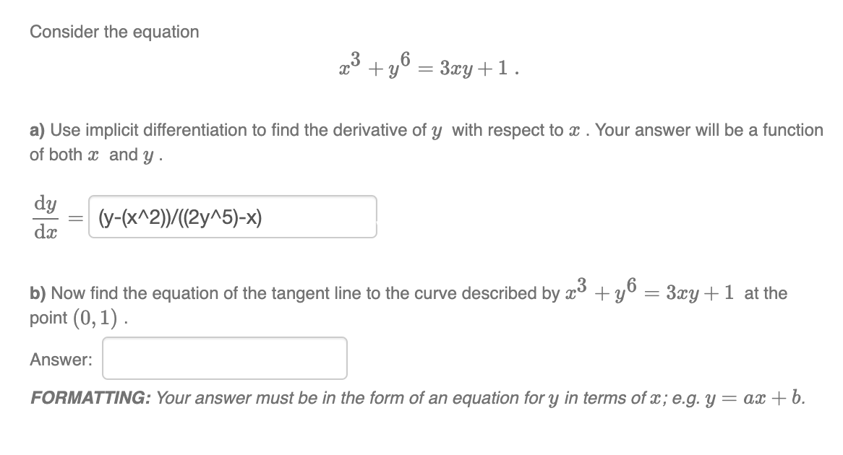
Task: Click the blank area below the FORMATTING note
Action: [419, 433]
